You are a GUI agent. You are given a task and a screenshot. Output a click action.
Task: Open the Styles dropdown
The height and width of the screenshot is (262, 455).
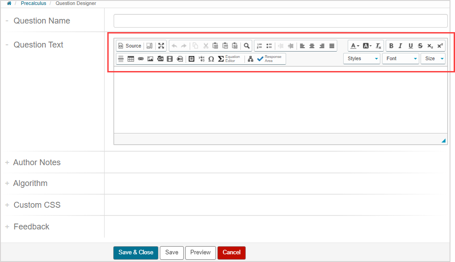(x=361, y=59)
